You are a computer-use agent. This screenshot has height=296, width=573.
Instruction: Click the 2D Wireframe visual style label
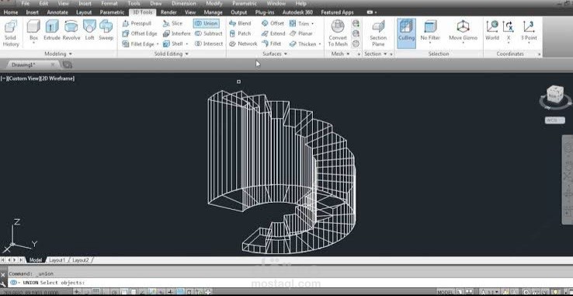click(57, 78)
